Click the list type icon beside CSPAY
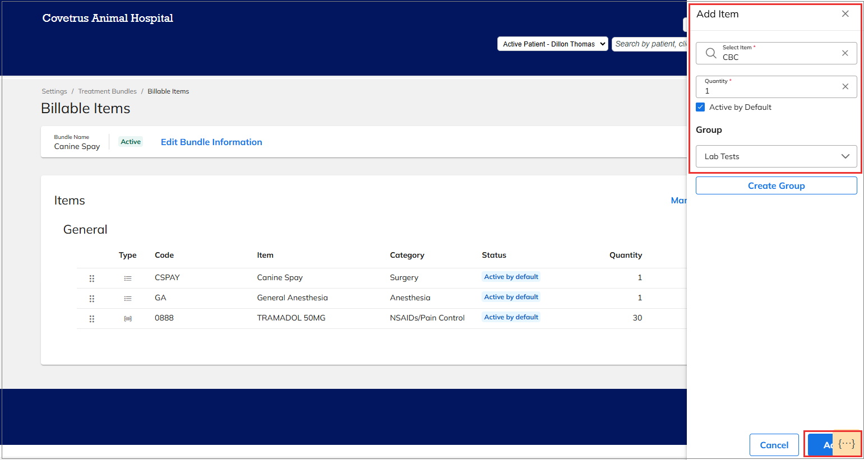Screen dimensions: 864x460 [127, 278]
